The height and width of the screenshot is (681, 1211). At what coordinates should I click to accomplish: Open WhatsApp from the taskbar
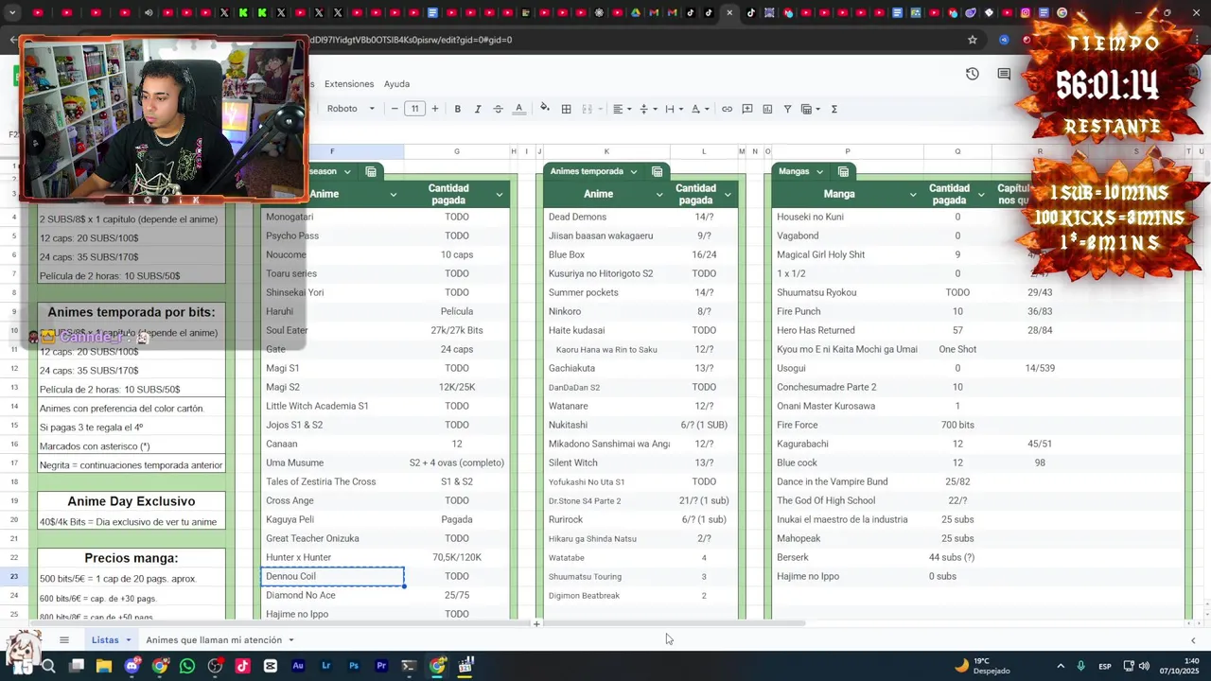(x=187, y=666)
